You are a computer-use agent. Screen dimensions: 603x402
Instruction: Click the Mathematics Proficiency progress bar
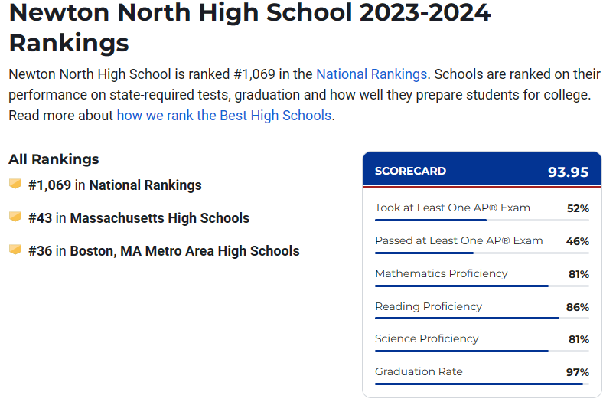tap(482, 286)
